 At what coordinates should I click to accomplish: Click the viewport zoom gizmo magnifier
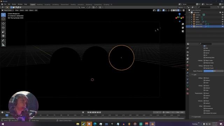[x=183, y=24]
